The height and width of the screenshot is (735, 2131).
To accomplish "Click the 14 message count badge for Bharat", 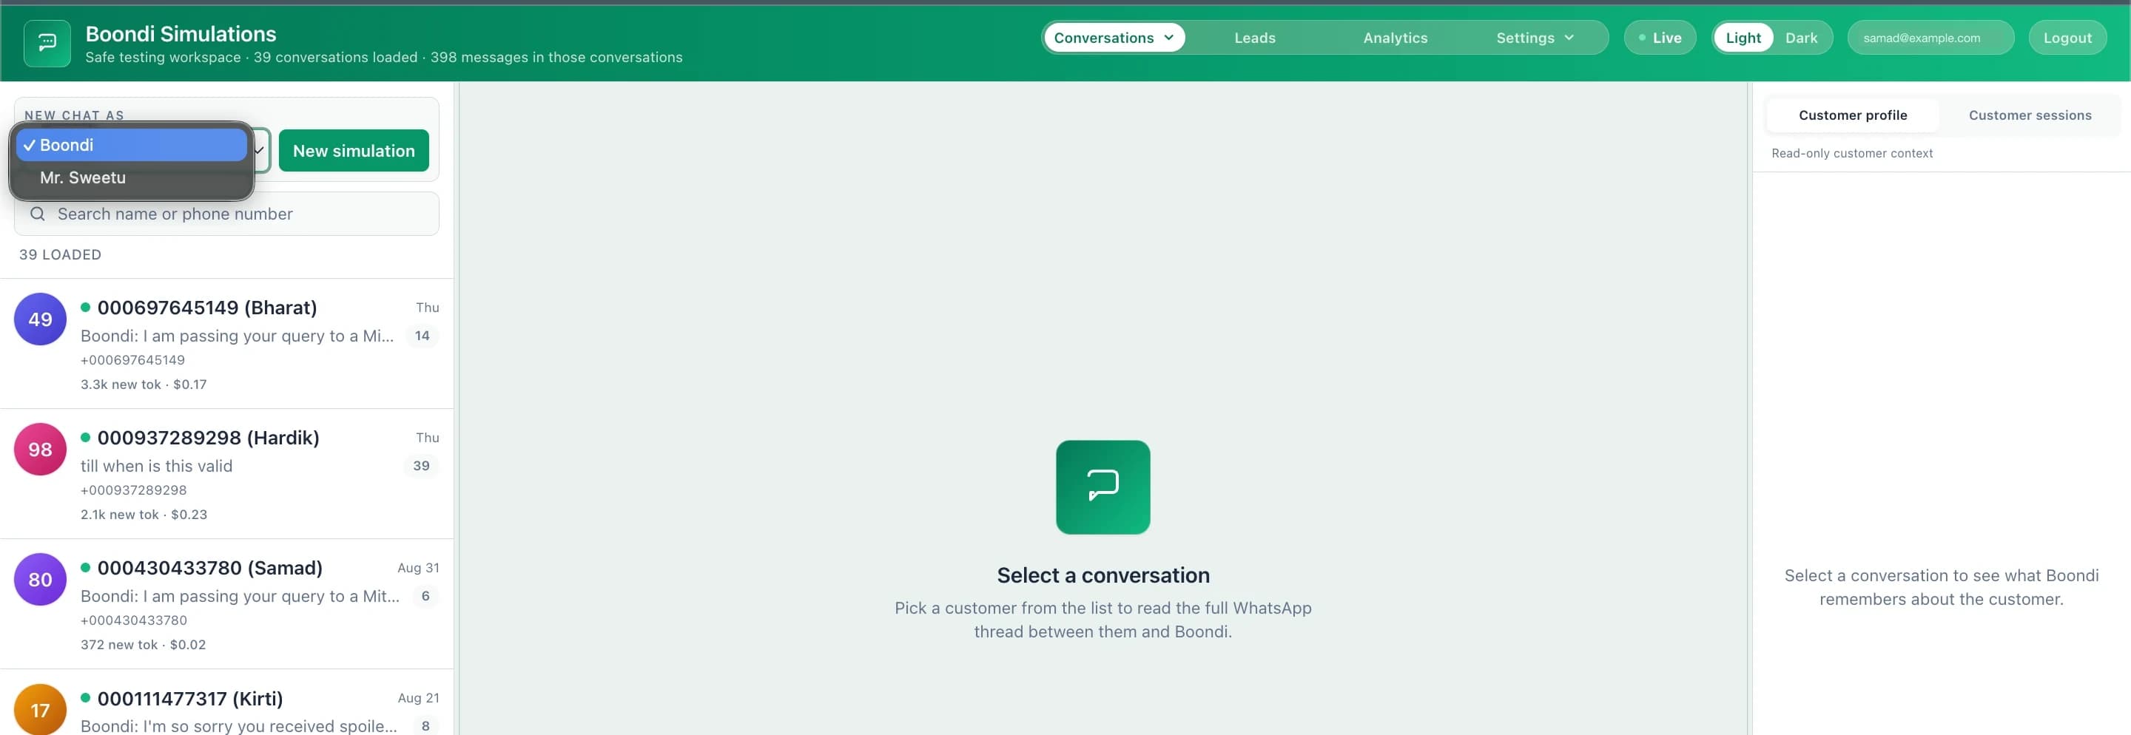I will point(422,336).
